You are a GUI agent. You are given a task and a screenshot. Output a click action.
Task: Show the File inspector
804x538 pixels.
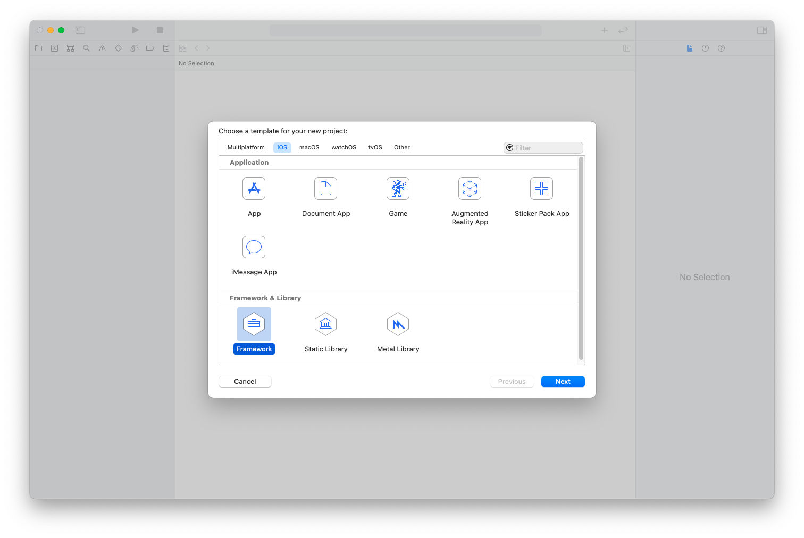(x=689, y=48)
